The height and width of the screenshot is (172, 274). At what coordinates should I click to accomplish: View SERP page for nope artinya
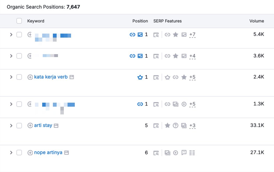[x=156, y=153]
